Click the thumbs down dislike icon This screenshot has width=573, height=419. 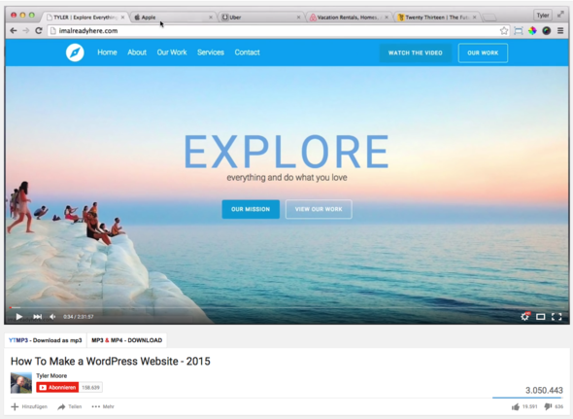[548, 406]
